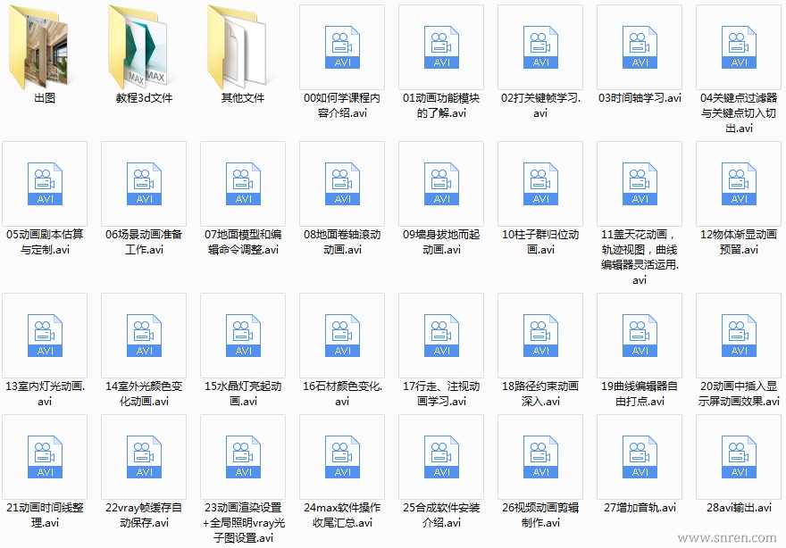
Task: Select the 21动画时间线整理.avi icon
Action: coord(45,456)
